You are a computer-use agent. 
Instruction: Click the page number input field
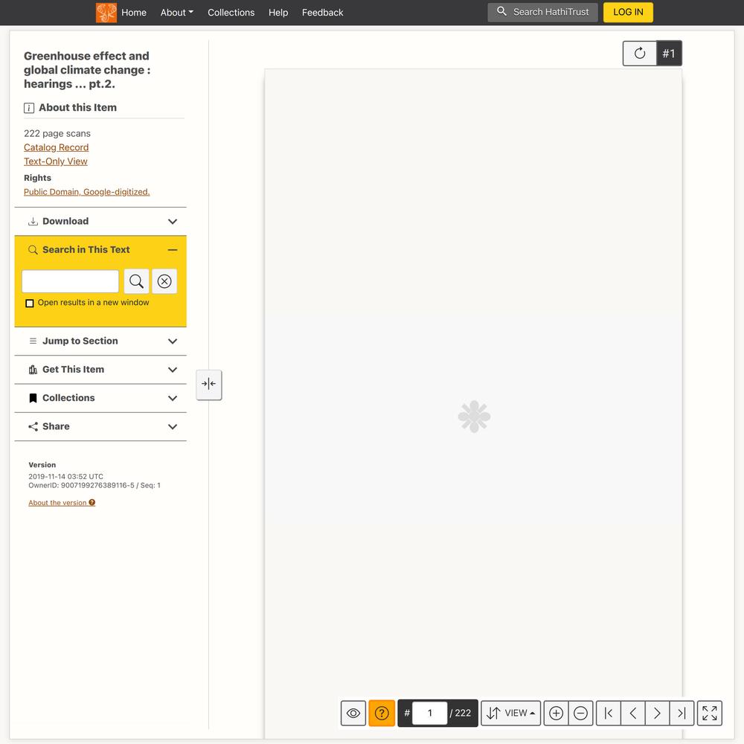click(x=429, y=713)
